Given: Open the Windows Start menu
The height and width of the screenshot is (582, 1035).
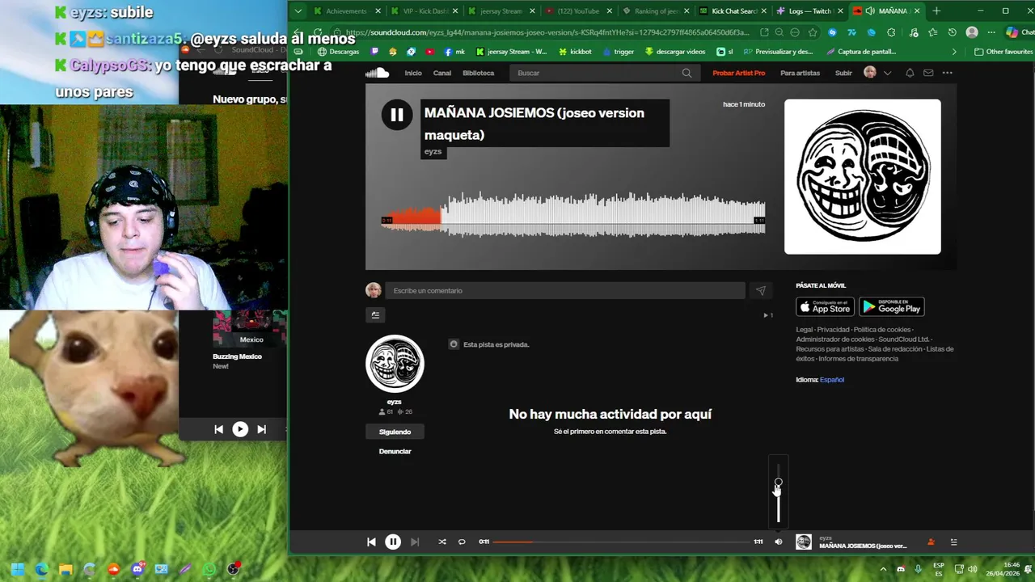Looking at the screenshot, I should coord(18,569).
